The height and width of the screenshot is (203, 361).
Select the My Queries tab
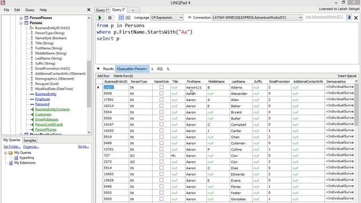[12, 140]
